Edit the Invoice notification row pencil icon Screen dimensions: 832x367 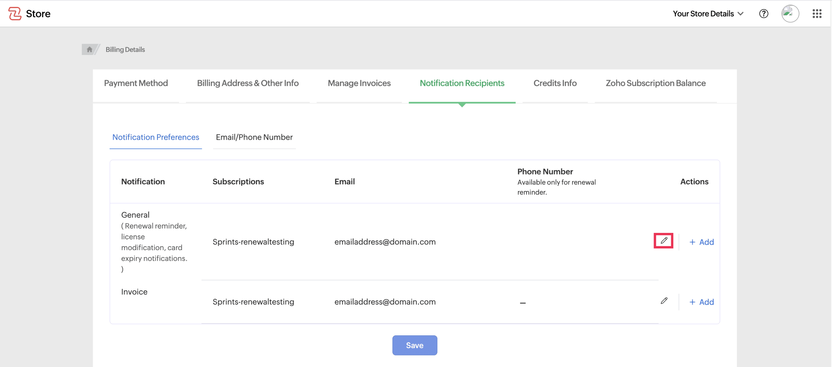(x=664, y=301)
